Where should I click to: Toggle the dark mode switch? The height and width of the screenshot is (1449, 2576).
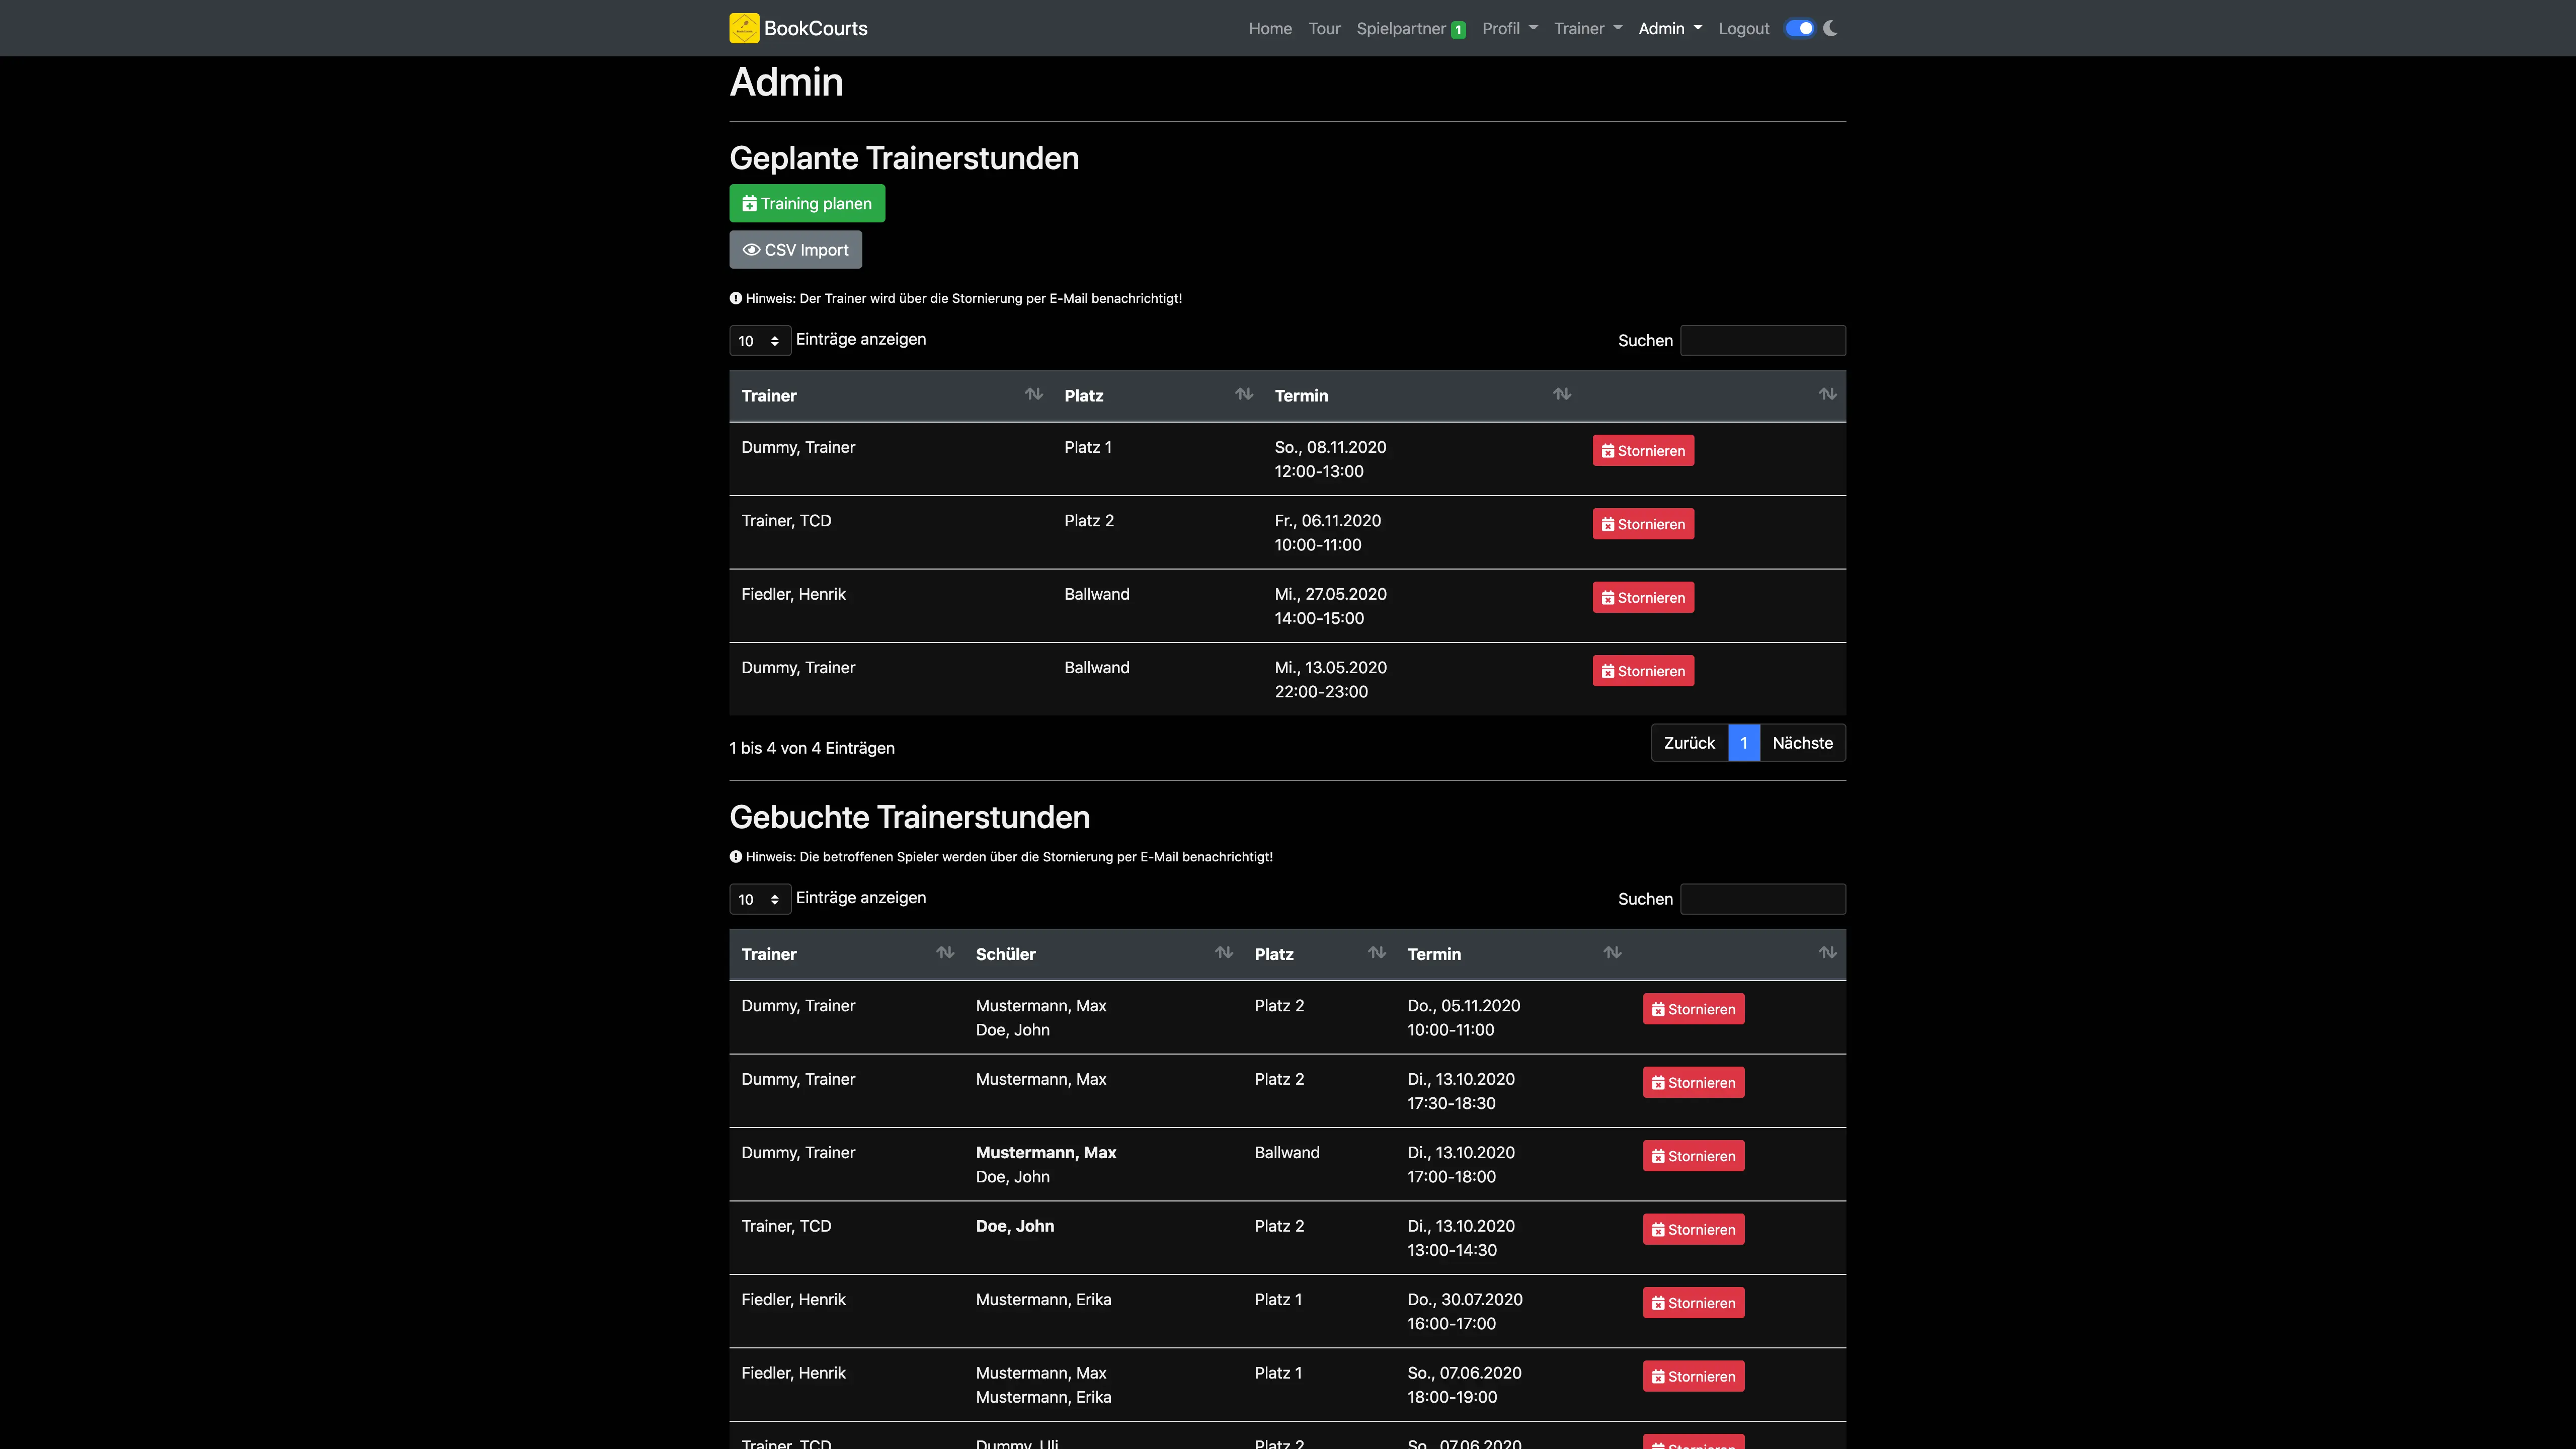[1799, 28]
